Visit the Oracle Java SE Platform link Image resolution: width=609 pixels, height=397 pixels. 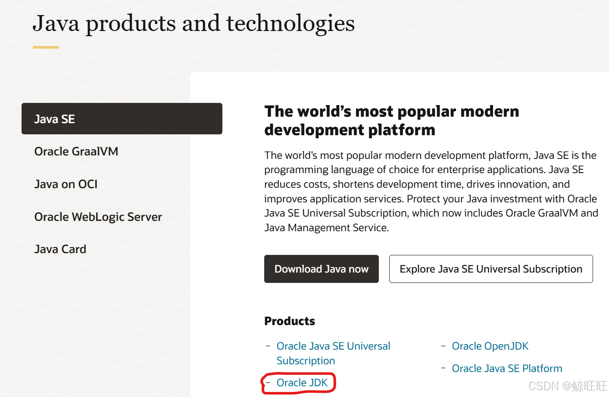click(x=507, y=369)
